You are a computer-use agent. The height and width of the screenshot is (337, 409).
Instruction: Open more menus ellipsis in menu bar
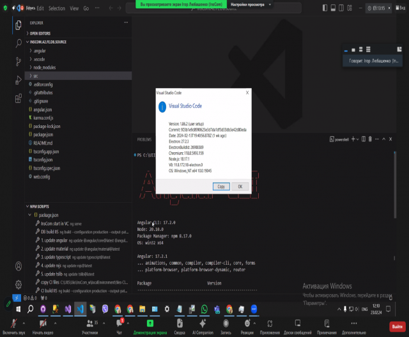click(97, 8)
